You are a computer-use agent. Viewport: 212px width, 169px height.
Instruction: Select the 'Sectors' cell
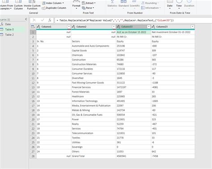(93, 41)
